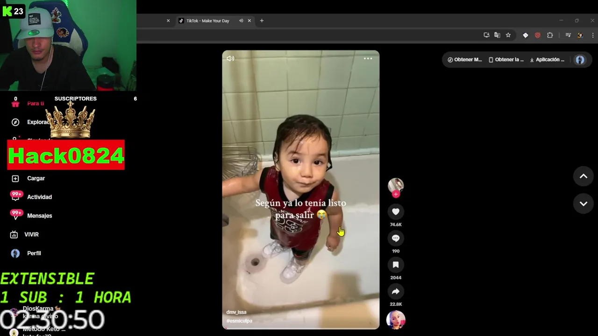Open Chrome's three-dot menu
The image size is (598, 336).
tap(593, 35)
